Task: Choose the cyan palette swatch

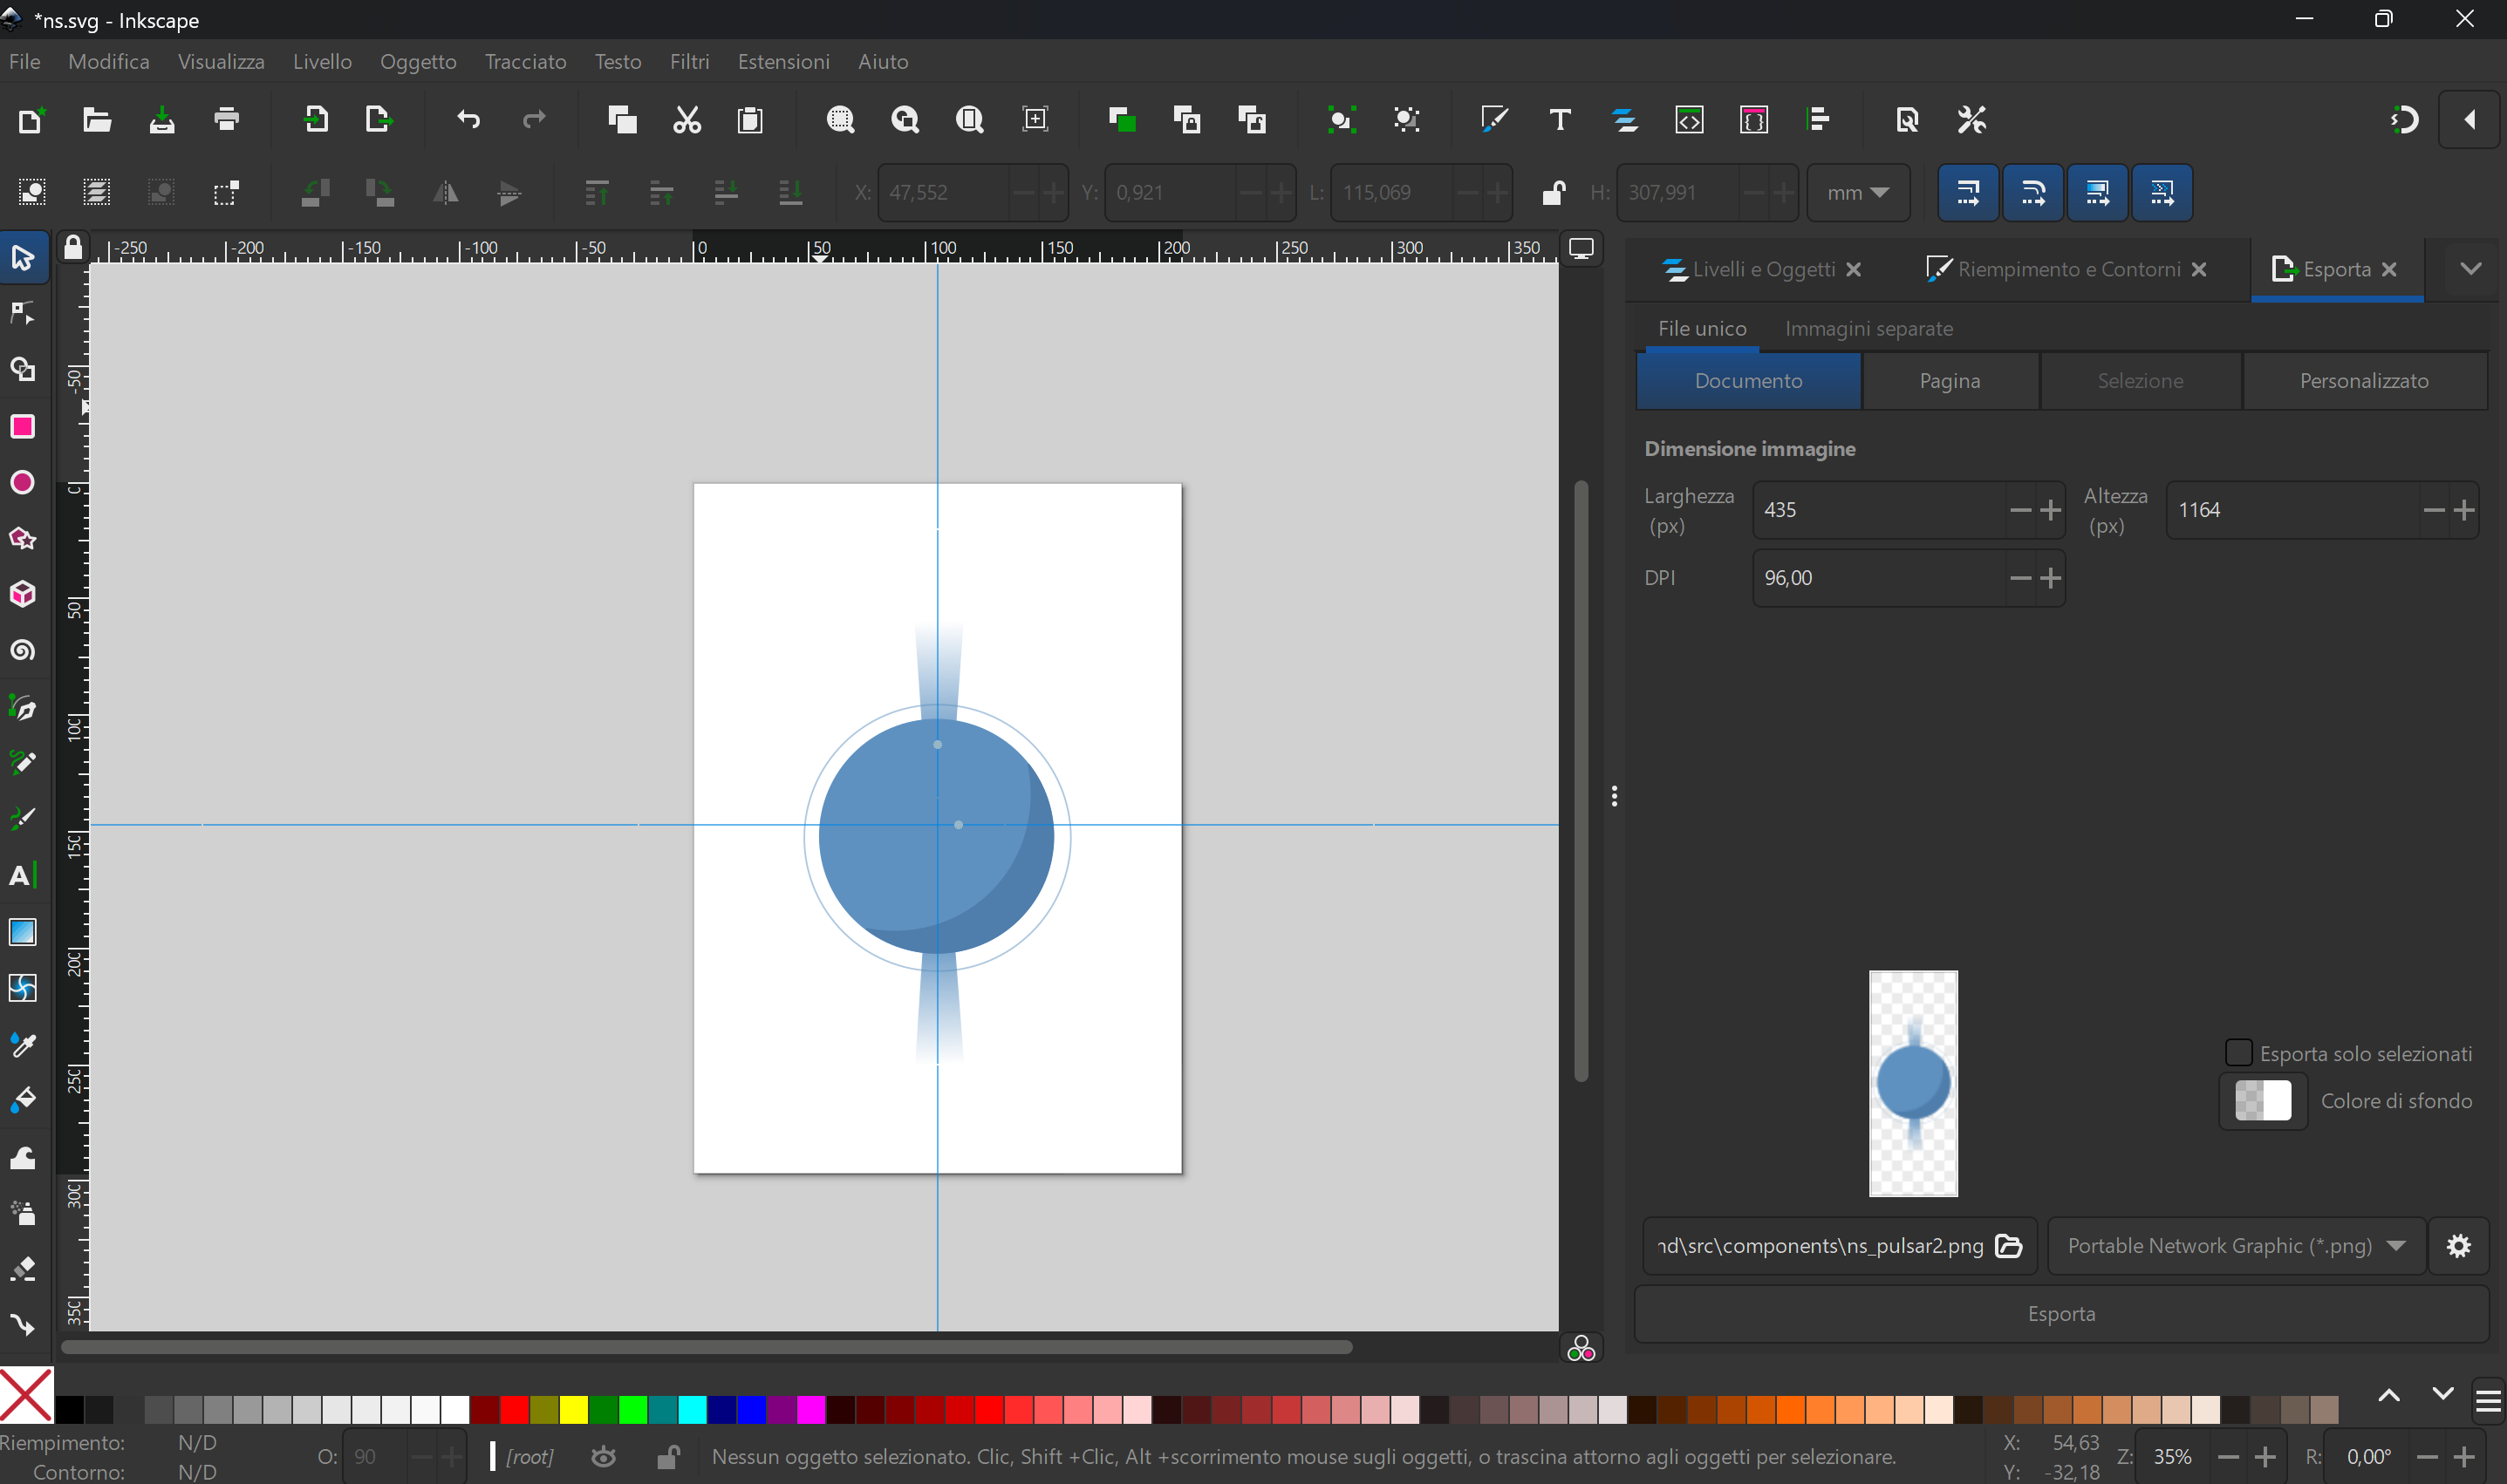Action: 693,1409
